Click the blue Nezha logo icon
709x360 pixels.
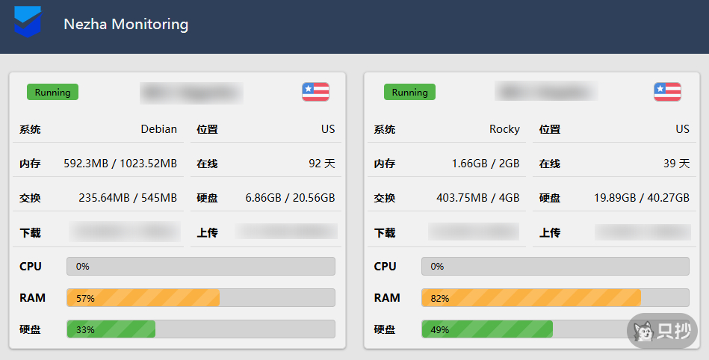coord(28,21)
